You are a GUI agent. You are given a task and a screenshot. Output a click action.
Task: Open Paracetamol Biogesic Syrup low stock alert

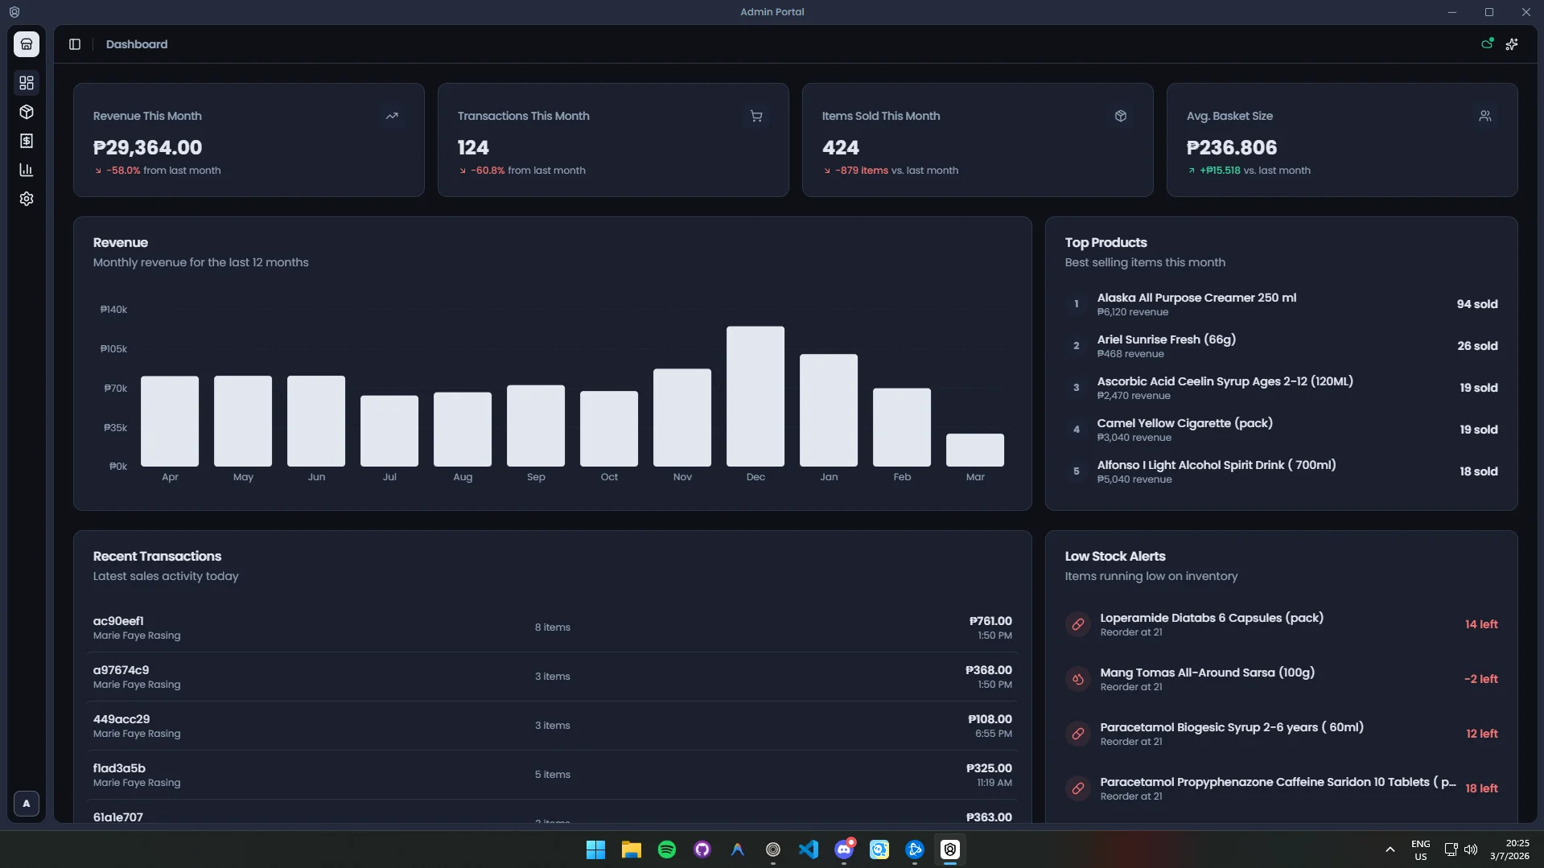(x=1282, y=734)
